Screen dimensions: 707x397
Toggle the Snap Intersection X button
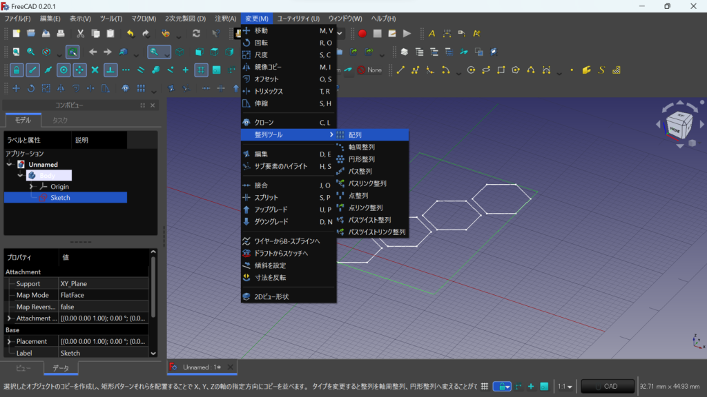(x=95, y=70)
